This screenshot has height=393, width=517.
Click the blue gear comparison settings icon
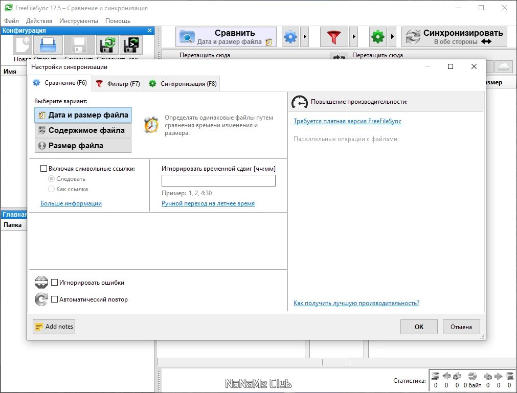tap(290, 37)
